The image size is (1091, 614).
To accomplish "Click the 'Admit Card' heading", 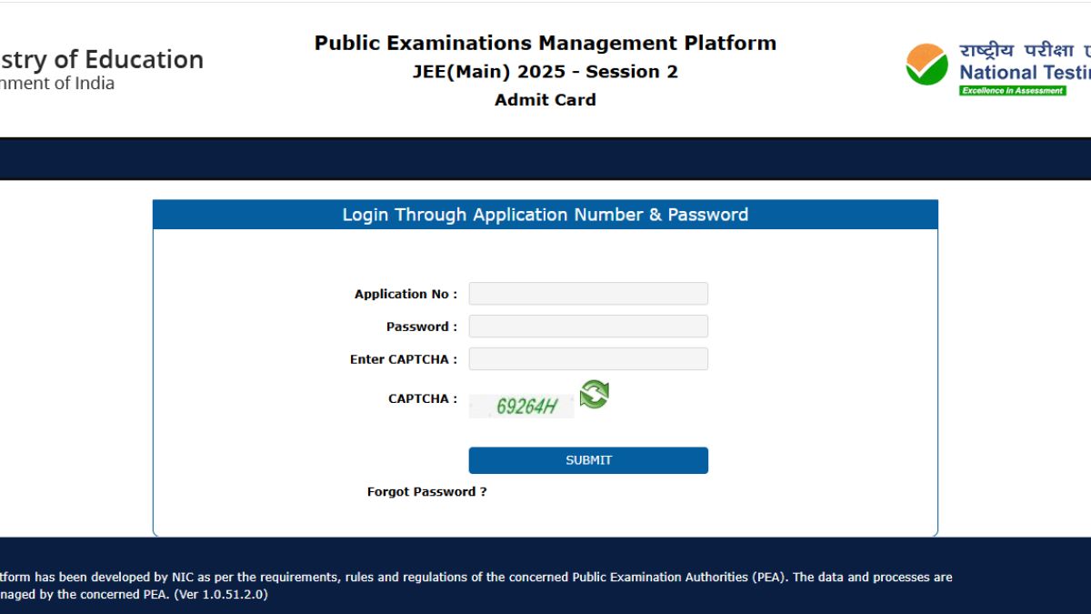I will 545,100.
